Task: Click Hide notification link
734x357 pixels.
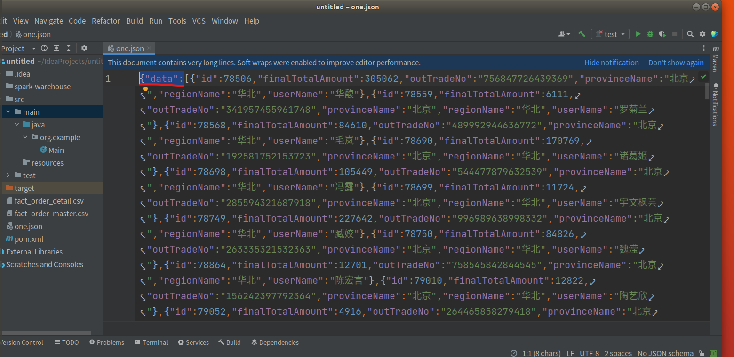Action: 612,63
